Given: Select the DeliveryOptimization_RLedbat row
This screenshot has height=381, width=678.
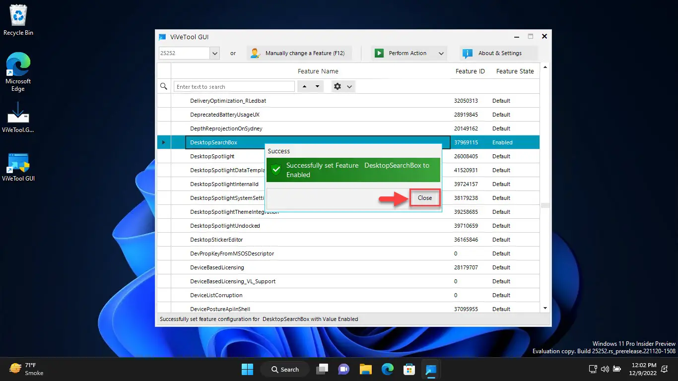Looking at the screenshot, I should tap(348, 101).
